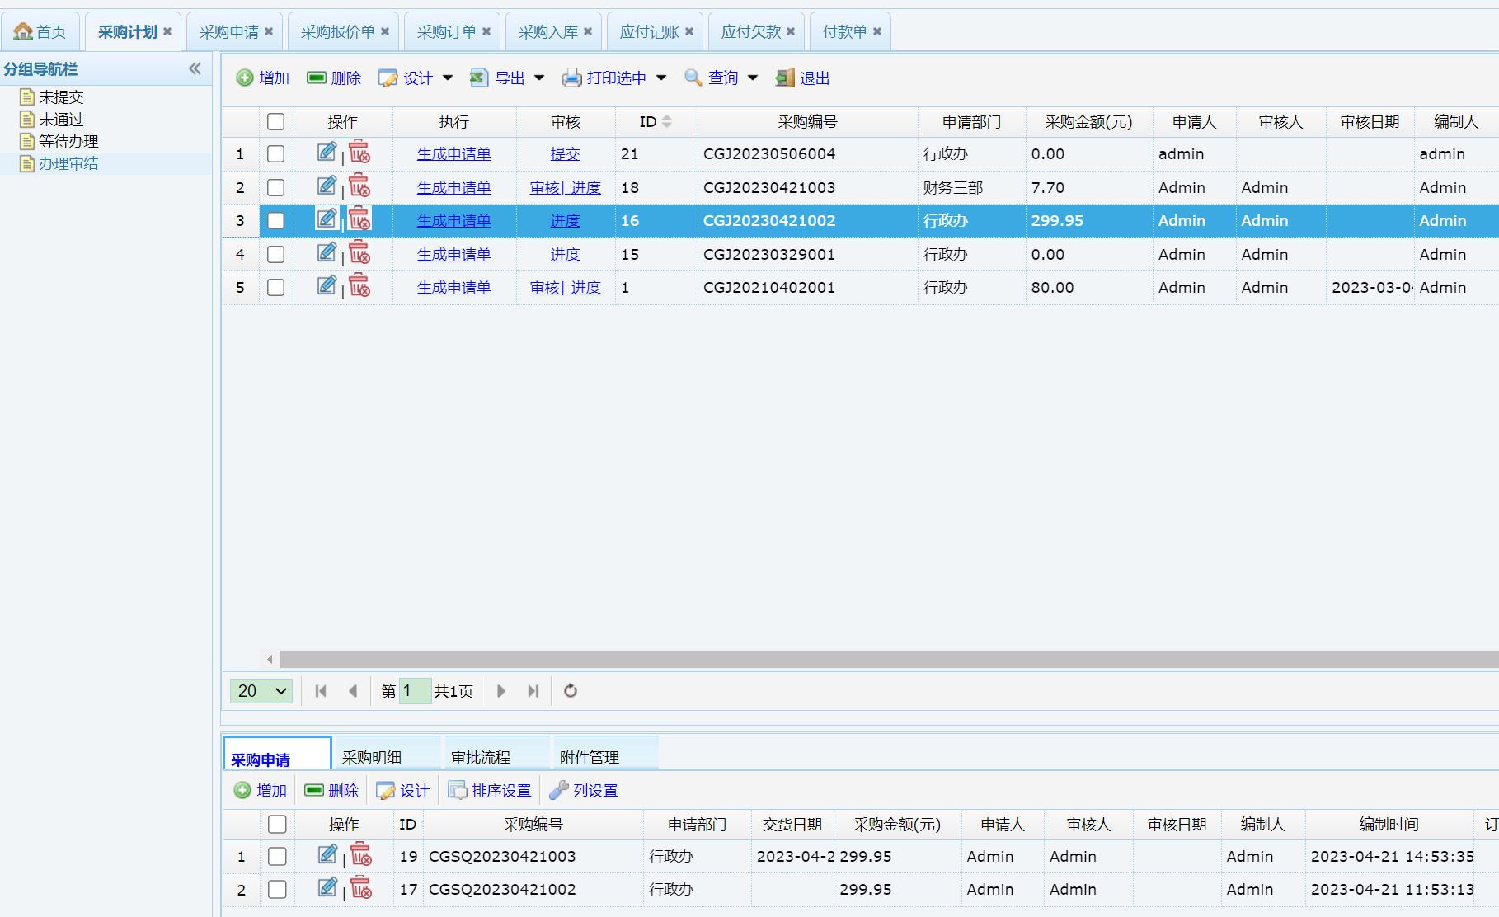Screen dimensions: 1499x917
Task: Close the 采购订单 tab
Action: coord(486,31)
